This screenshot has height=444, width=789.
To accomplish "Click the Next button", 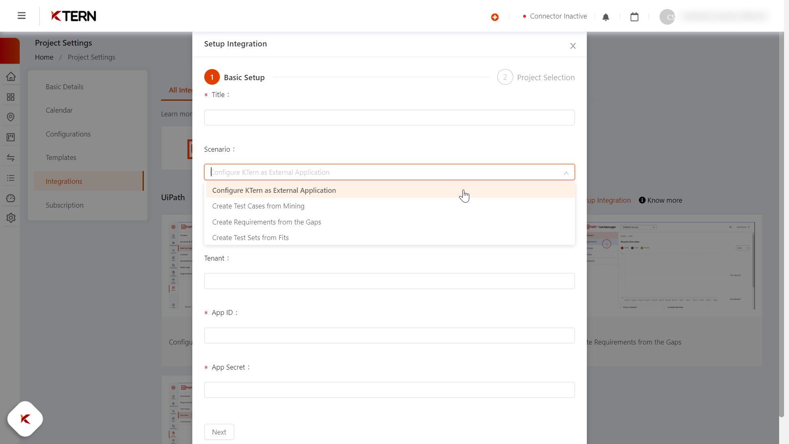I will click(219, 432).
